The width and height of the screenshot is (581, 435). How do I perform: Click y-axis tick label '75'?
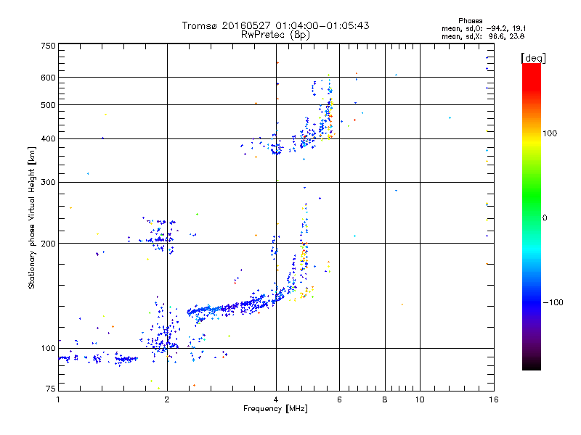(x=51, y=389)
